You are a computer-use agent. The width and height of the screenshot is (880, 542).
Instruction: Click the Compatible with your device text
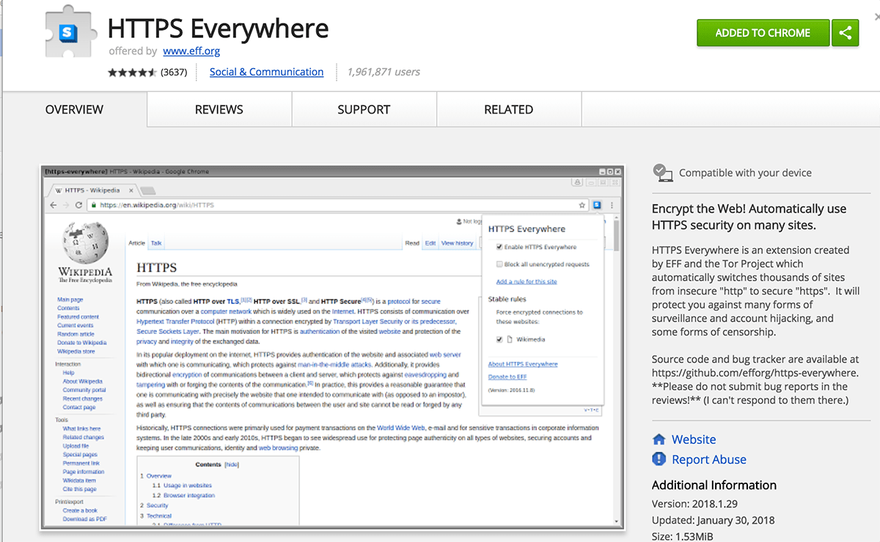click(745, 174)
